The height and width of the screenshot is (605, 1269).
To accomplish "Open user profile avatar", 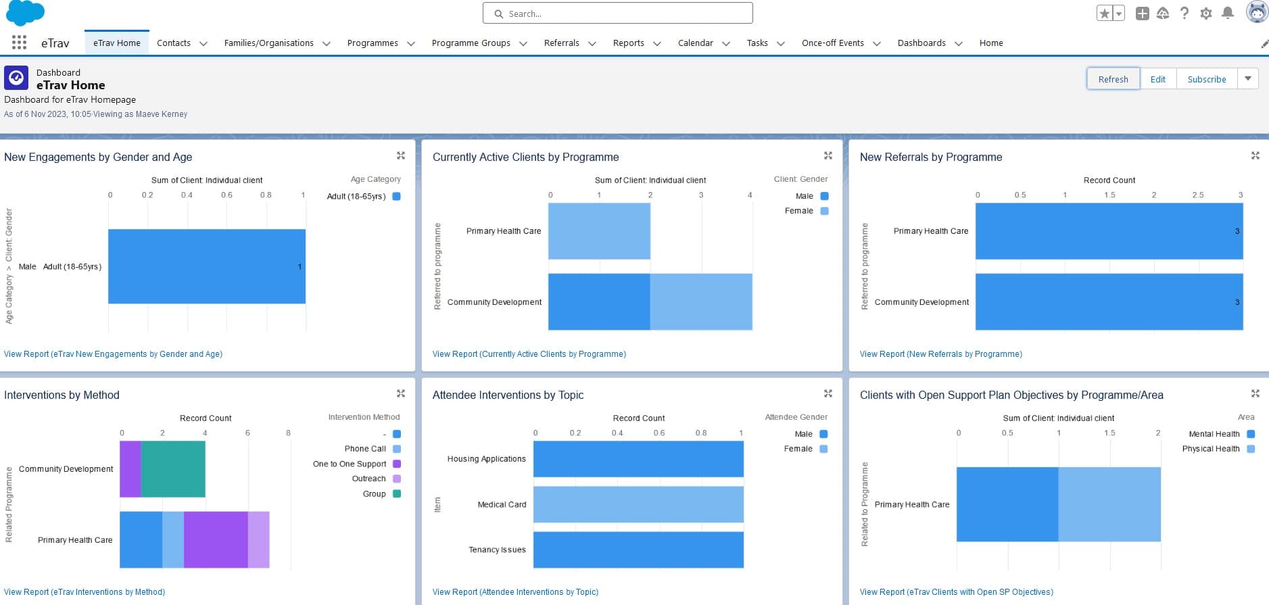I will [x=1257, y=13].
